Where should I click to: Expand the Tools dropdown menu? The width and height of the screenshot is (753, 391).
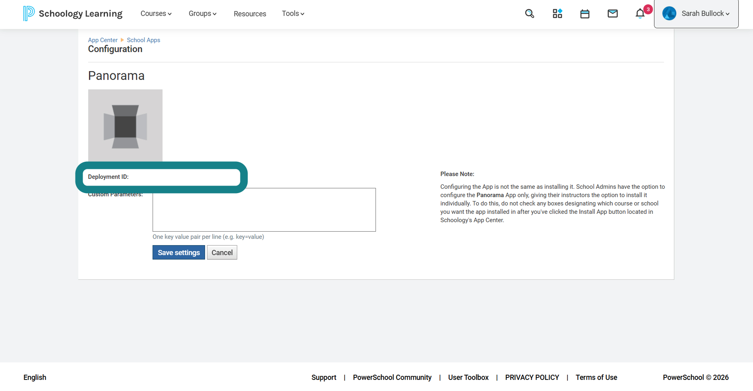click(x=293, y=14)
